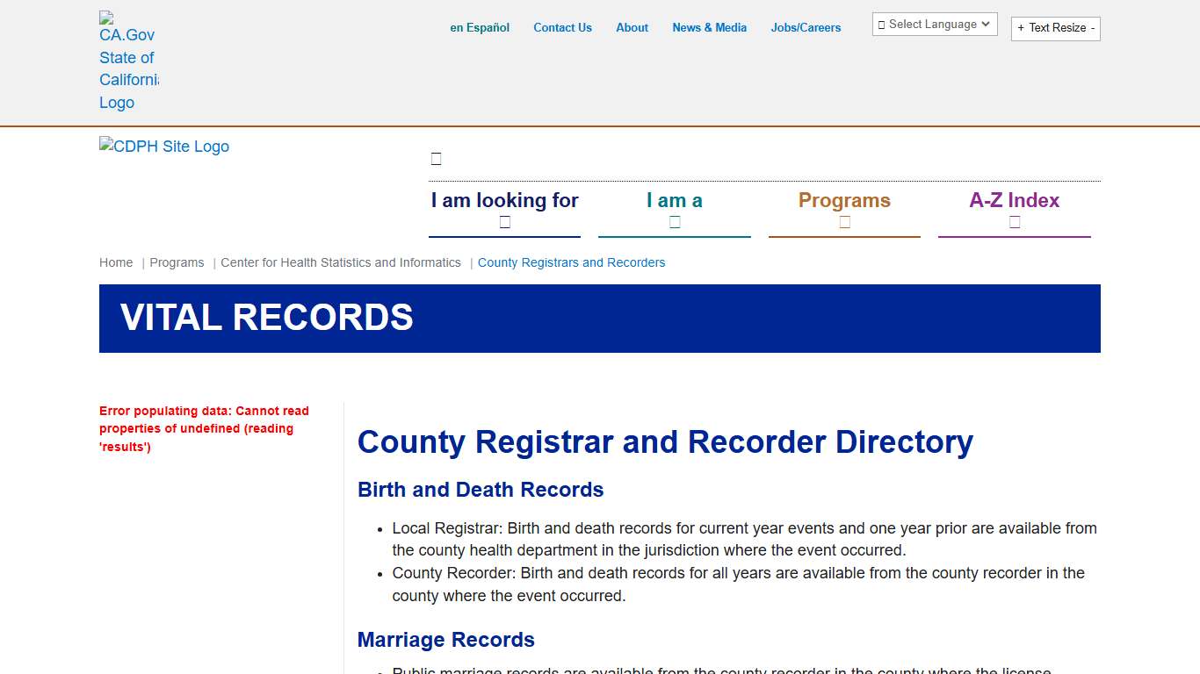
Task: Open the 'County Registrars and Recorders' breadcrumb link
Action: click(x=572, y=262)
